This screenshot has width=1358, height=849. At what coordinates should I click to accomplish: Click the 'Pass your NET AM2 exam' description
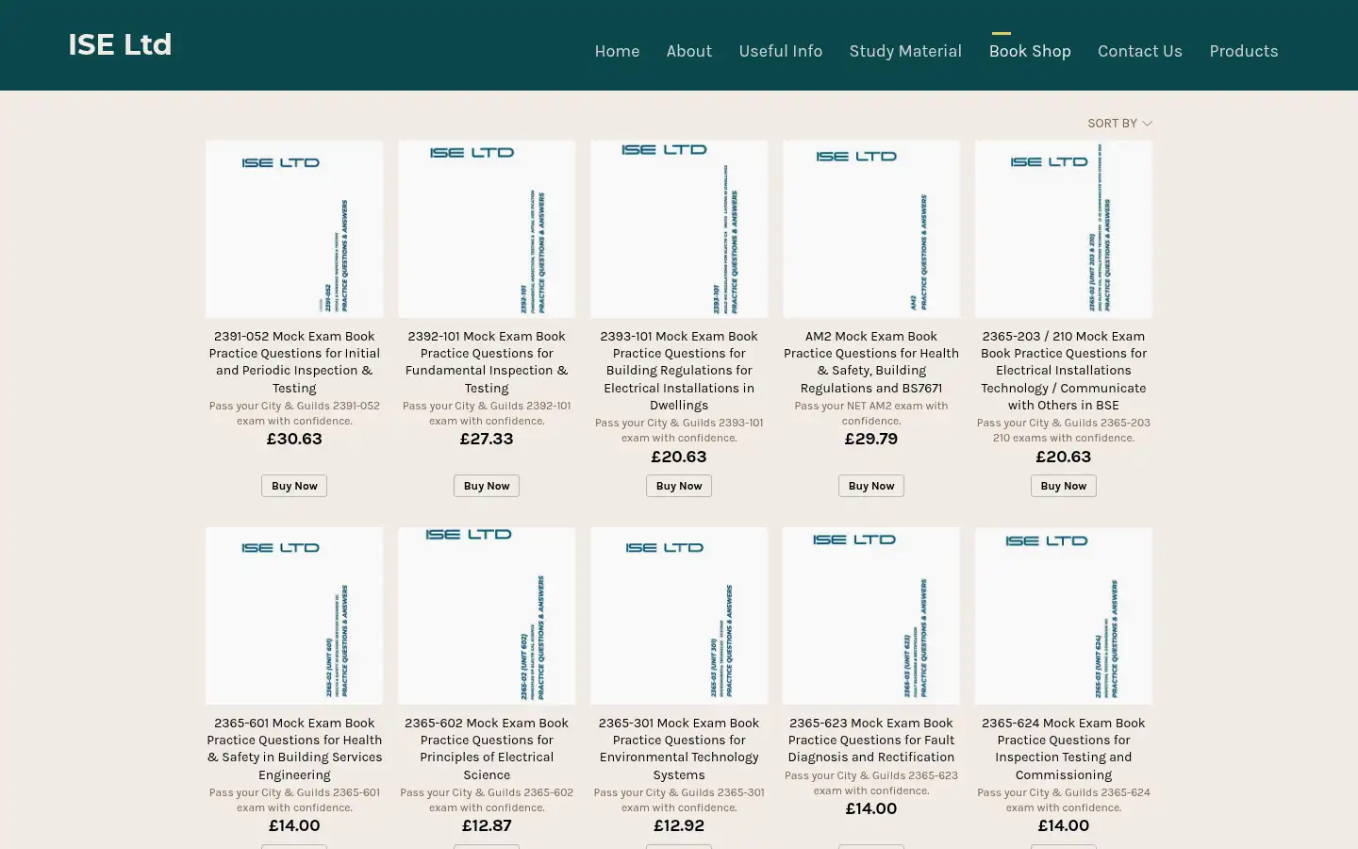[x=871, y=413]
